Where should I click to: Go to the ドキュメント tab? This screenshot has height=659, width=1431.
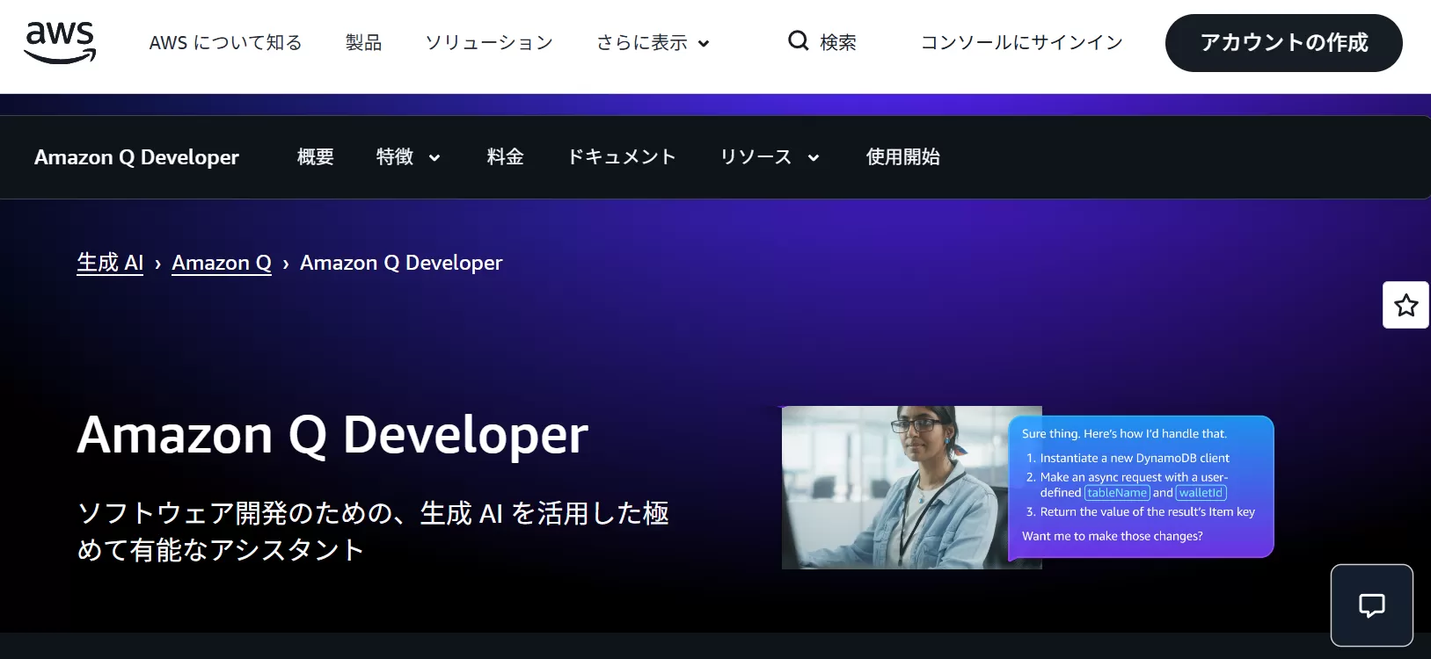click(621, 157)
